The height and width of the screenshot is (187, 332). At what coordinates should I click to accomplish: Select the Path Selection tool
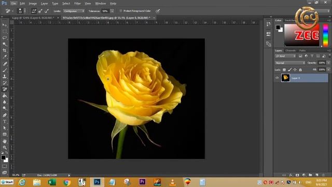coord(5,128)
